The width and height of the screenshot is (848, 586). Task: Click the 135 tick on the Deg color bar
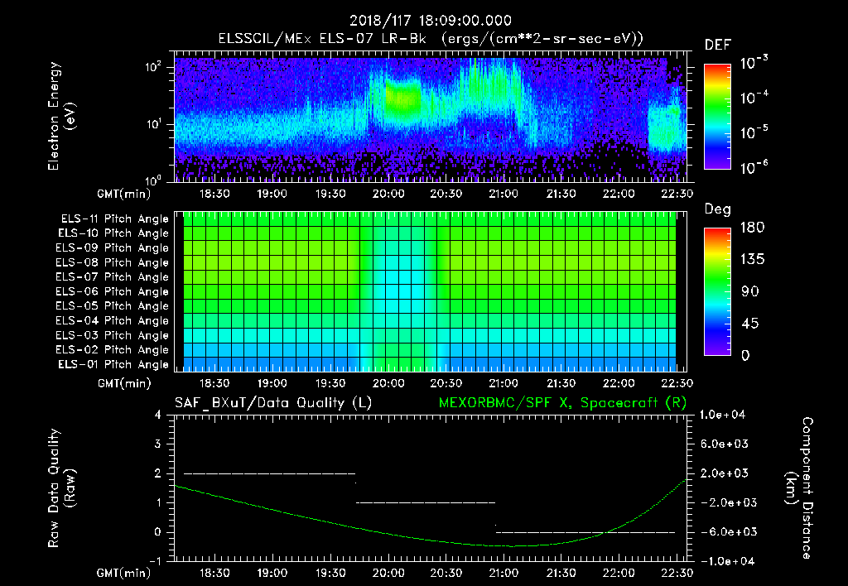[x=752, y=260]
